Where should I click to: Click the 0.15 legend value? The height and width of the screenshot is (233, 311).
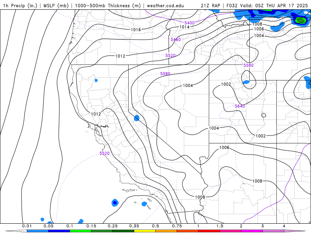[91, 226]
